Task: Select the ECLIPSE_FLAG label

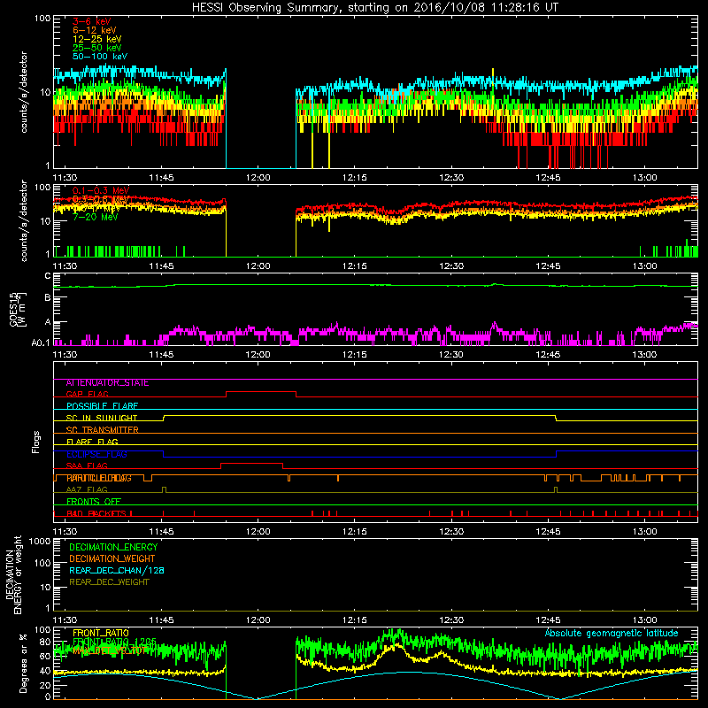Action: click(96, 454)
